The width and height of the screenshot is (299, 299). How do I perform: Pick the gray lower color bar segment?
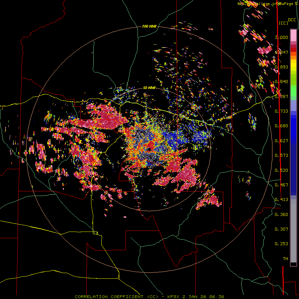coord(293,231)
